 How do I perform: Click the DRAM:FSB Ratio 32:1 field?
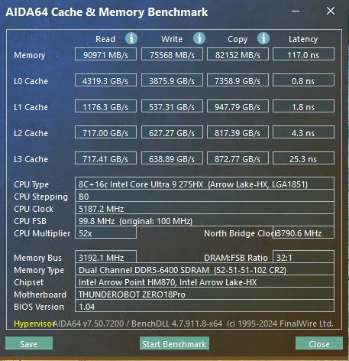tap(303, 257)
